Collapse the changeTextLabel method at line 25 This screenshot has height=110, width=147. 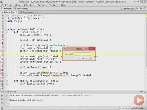pos(7,81)
